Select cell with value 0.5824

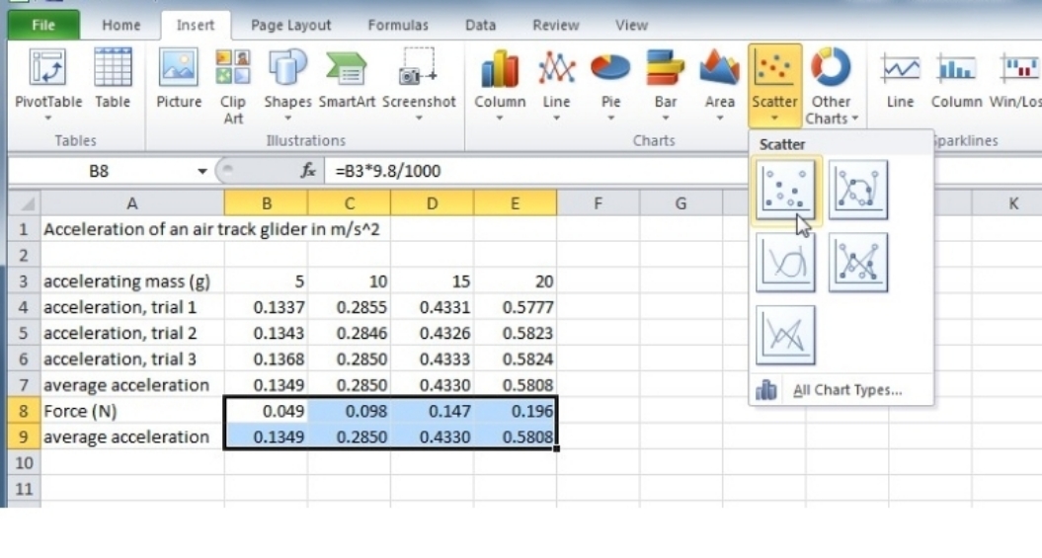coord(516,359)
